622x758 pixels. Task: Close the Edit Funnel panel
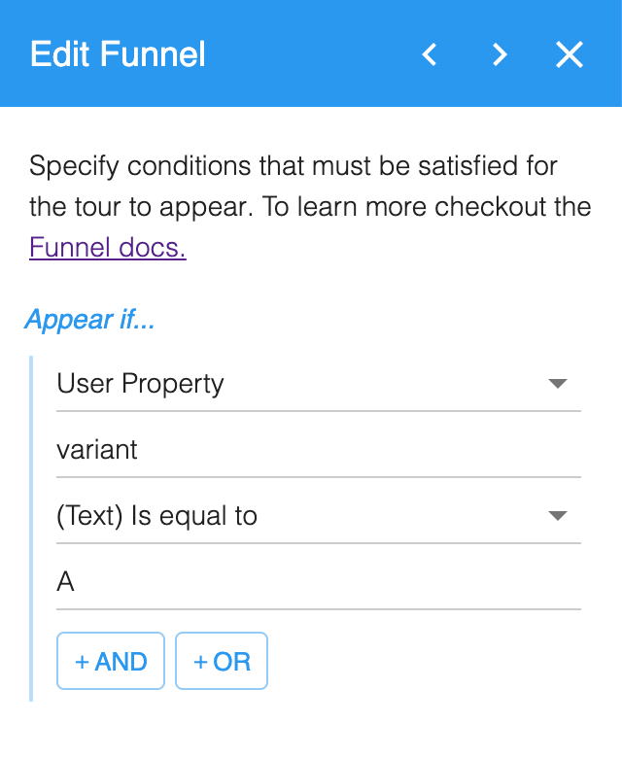(570, 54)
